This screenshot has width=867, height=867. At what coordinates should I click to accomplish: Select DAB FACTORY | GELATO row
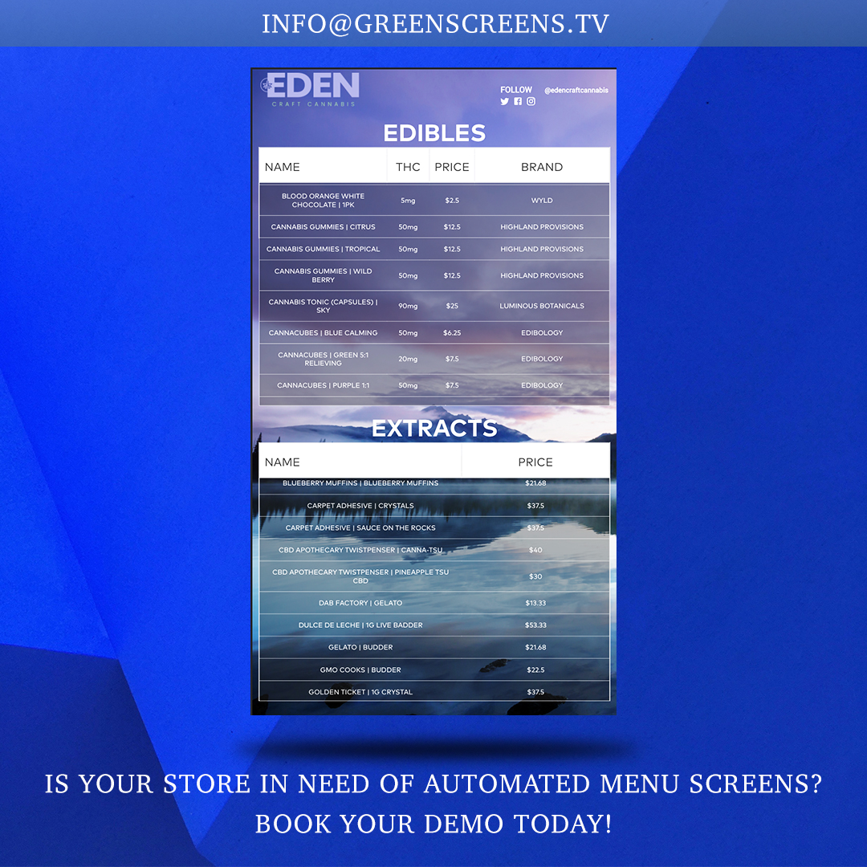pyautogui.click(x=434, y=603)
